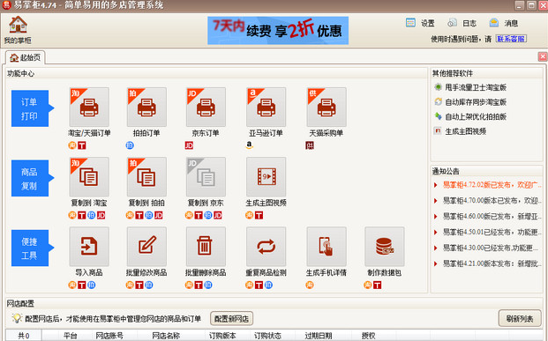Open the 批量修改商品 edit tool
The width and height of the screenshot is (548, 341).
146,247
